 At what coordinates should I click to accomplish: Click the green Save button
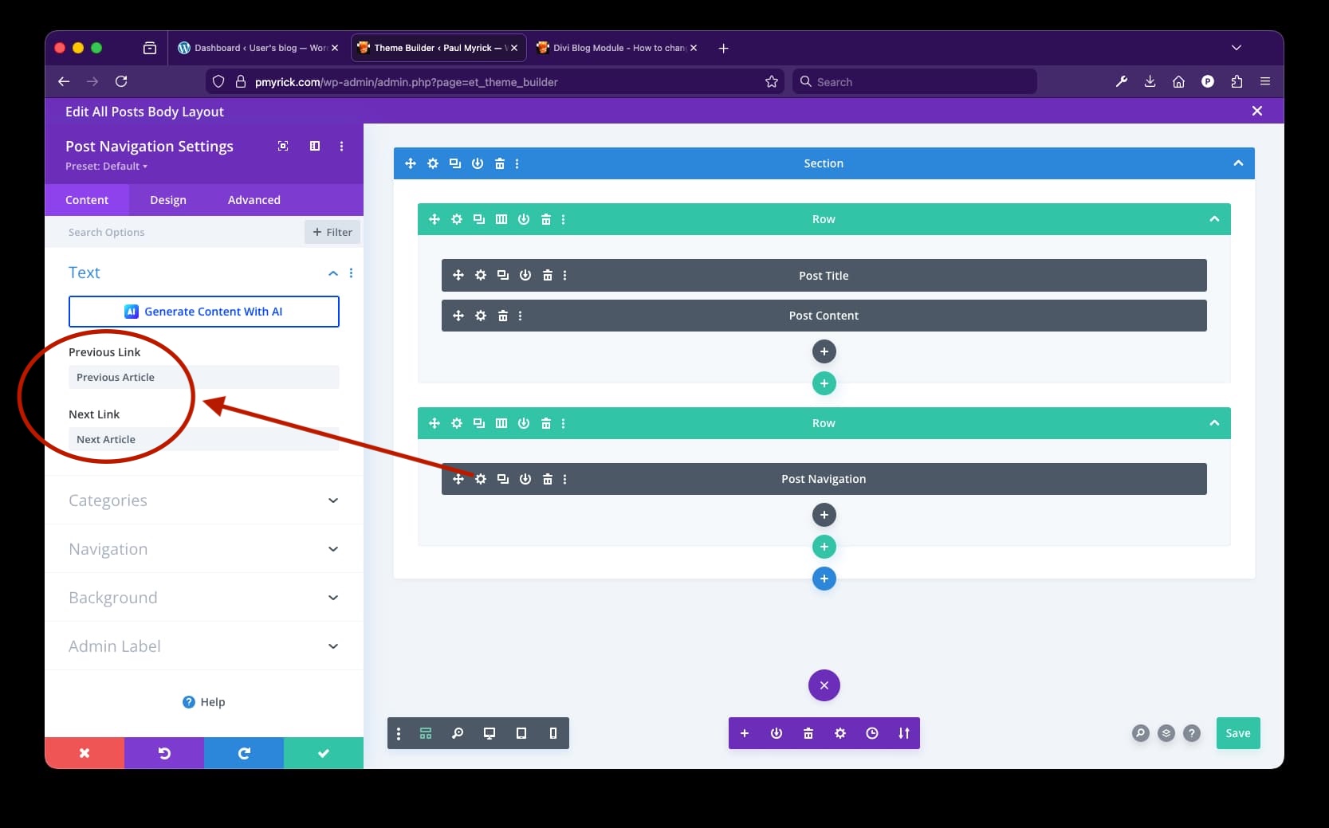pyautogui.click(x=1238, y=733)
